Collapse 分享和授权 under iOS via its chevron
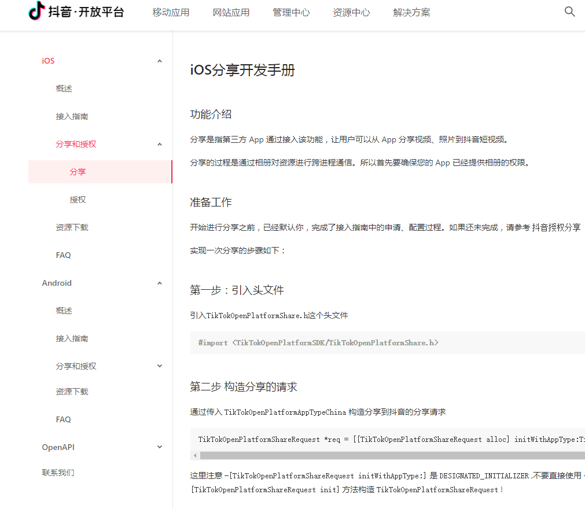Image resolution: width=585 pixels, height=509 pixels. pyautogui.click(x=160, y=144)
